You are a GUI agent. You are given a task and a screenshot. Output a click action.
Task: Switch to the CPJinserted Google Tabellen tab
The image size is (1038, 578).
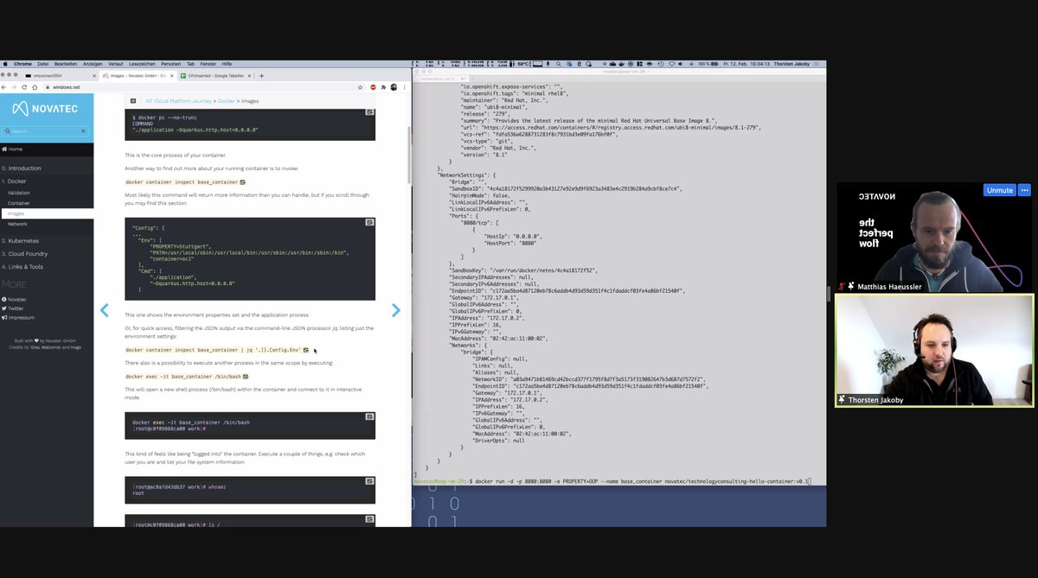[215, 76]
